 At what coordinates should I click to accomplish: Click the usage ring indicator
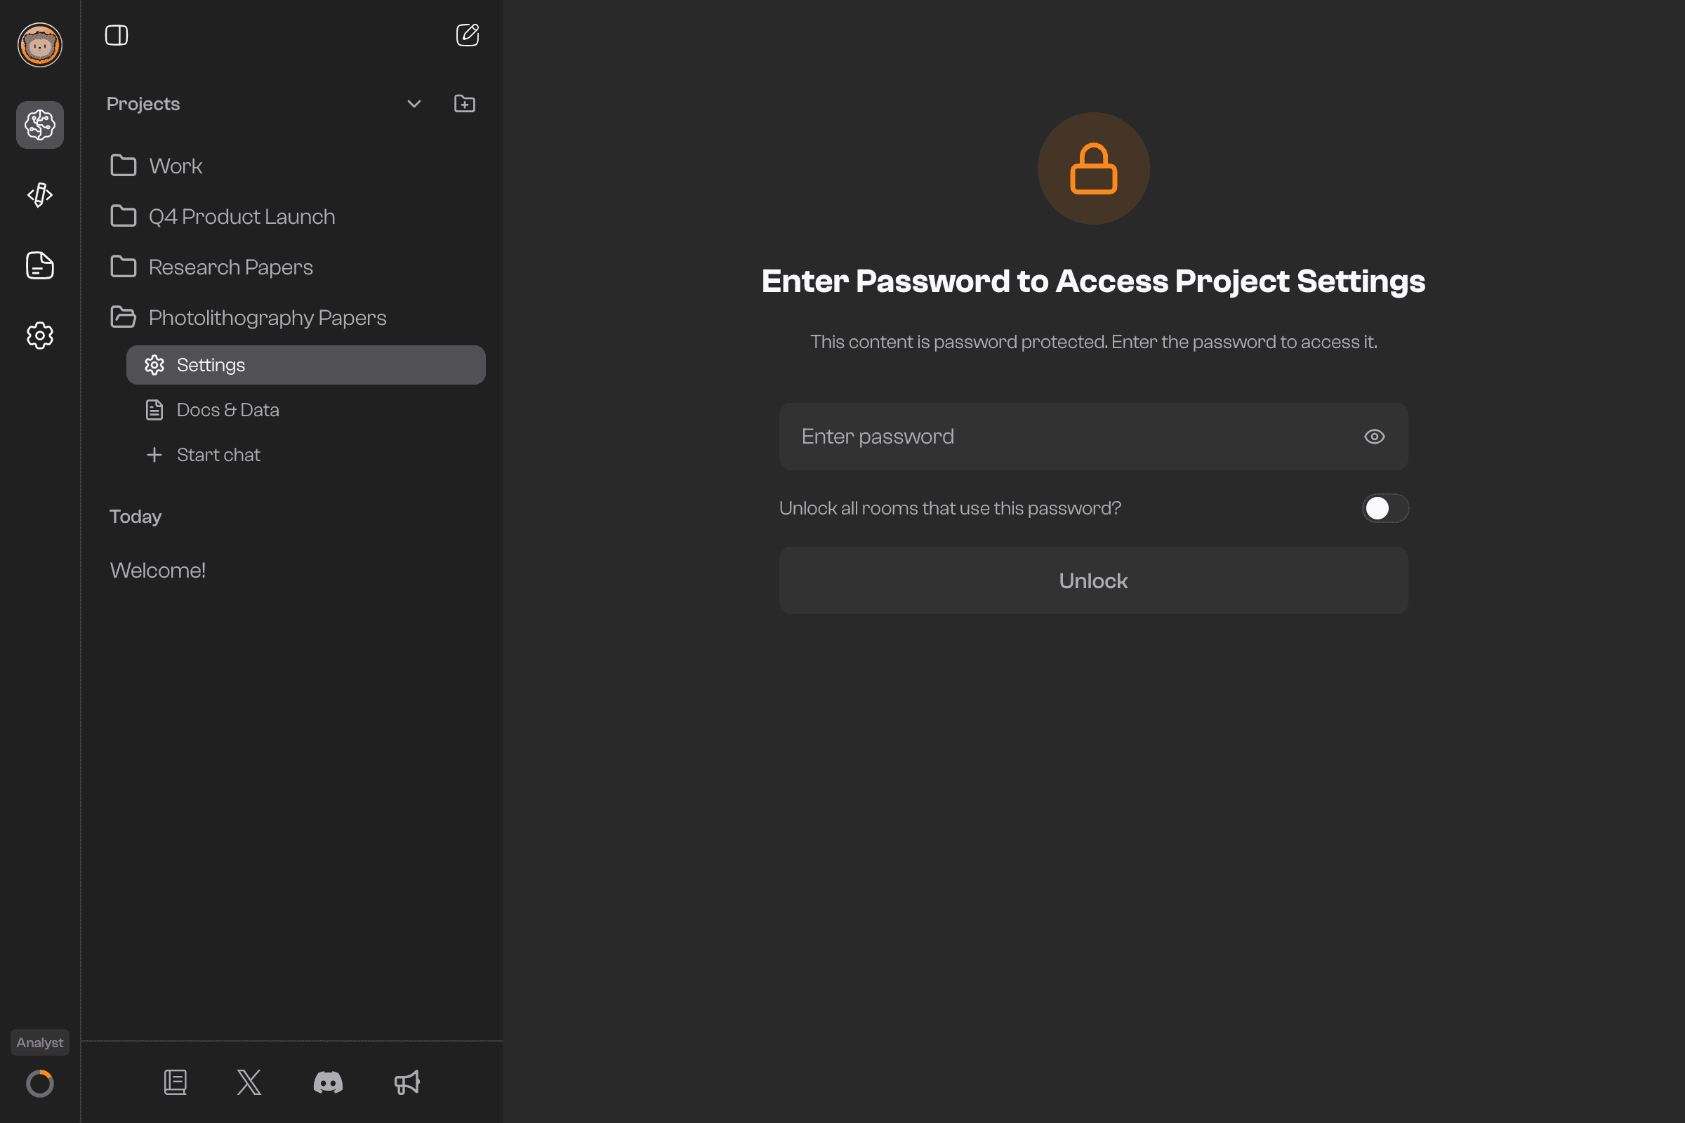(x=39, y=1083)
